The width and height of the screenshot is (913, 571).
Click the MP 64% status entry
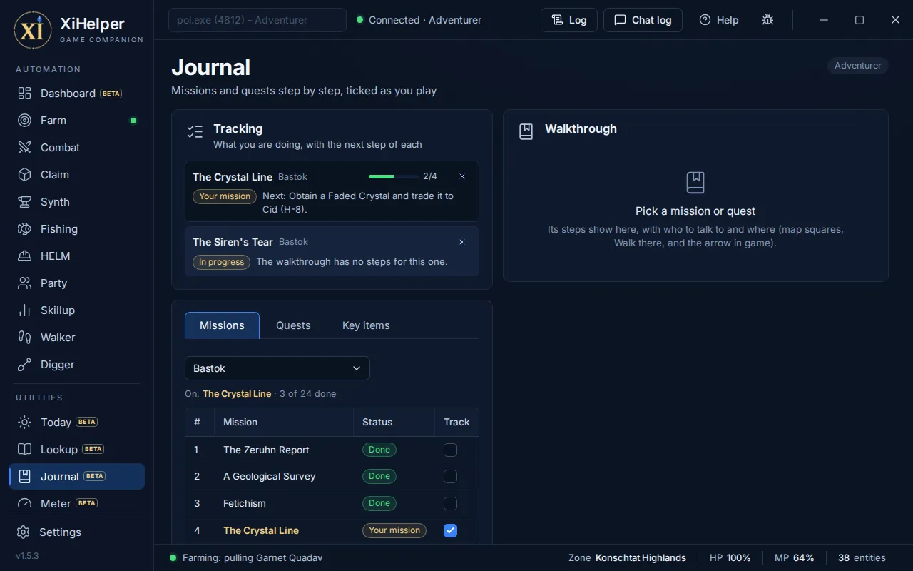pos(795,558)
